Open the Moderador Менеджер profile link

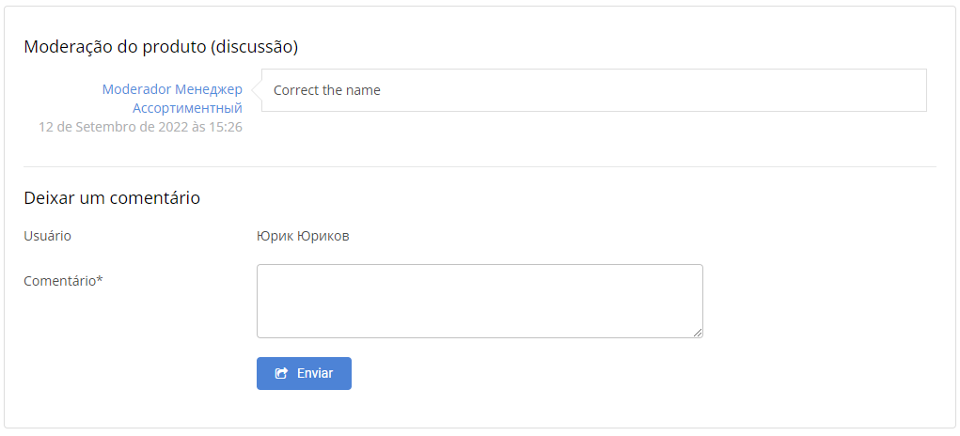pyautogui.click(x=172, y=89)
